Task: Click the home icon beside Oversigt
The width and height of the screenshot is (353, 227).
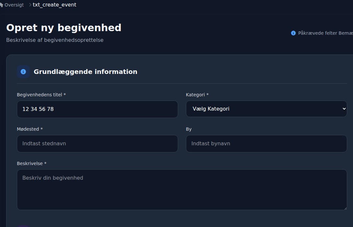Action: tap(1, 5)
